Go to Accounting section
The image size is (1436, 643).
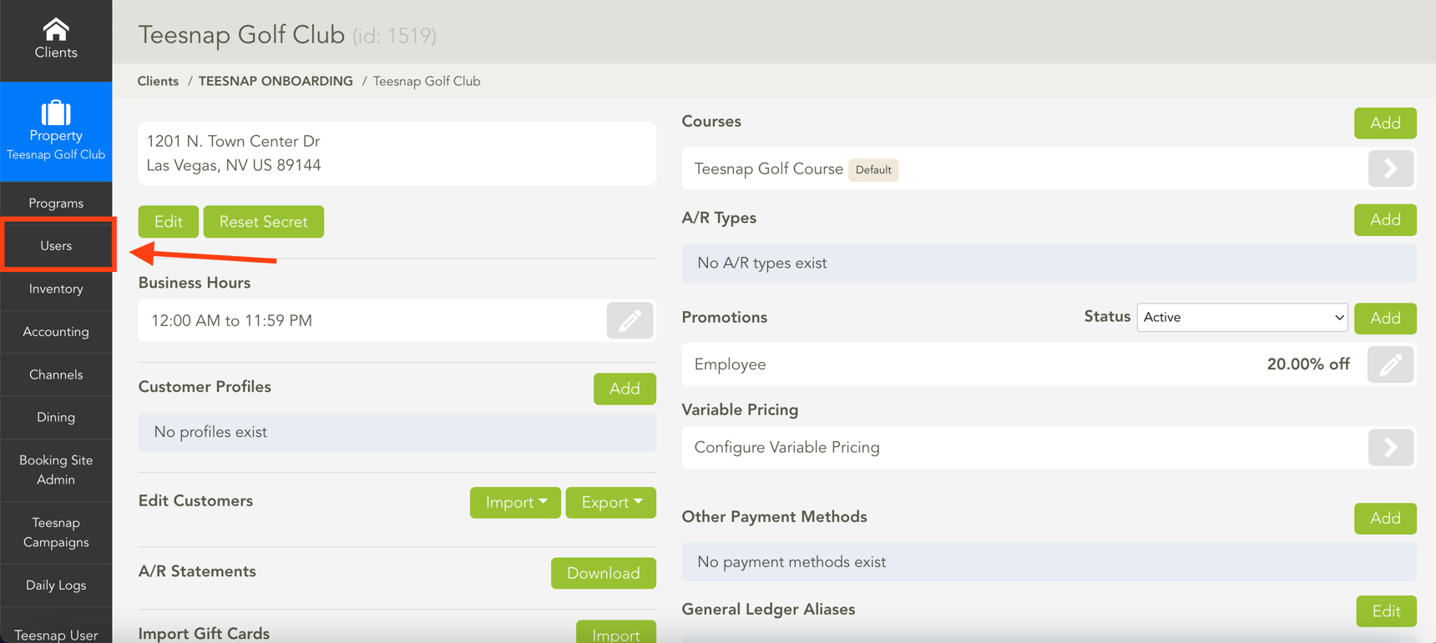coord(56,332)
